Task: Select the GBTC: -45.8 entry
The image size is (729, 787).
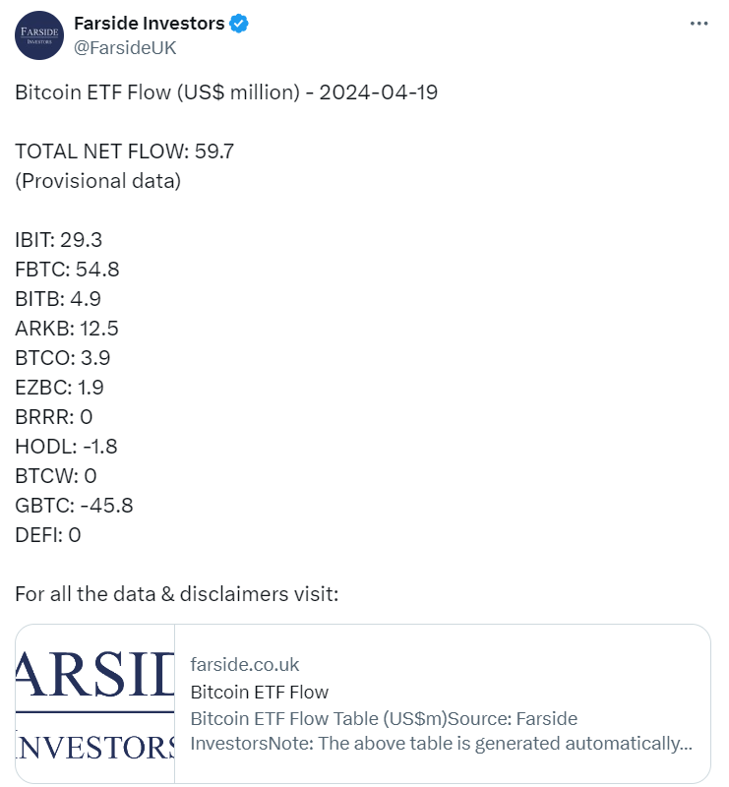Action: tap(75, 506)
